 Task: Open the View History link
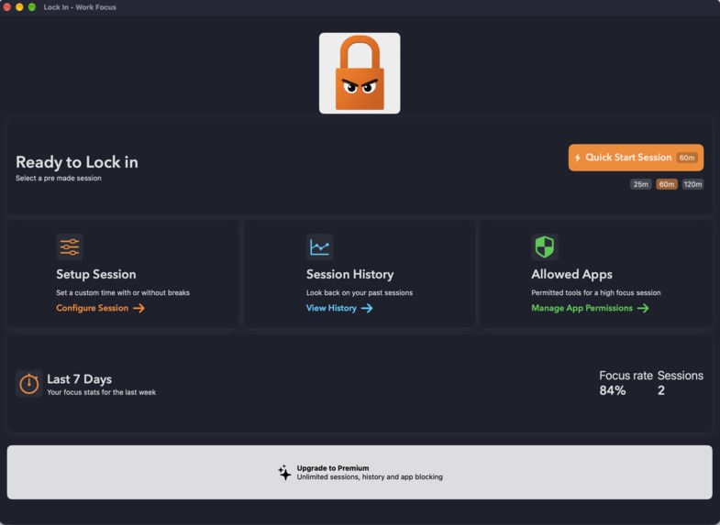(x=339, y=308)
